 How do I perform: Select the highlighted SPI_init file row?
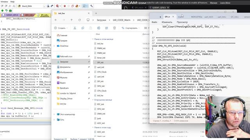tap(121, 63)
